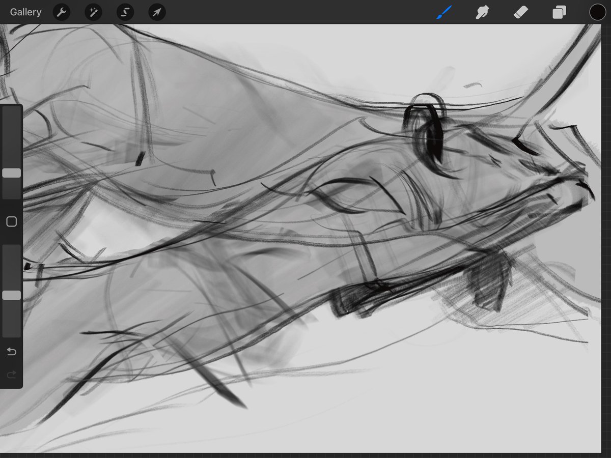Redo the last undone stroke
611x458 pixels.
(x=11, y=375)
